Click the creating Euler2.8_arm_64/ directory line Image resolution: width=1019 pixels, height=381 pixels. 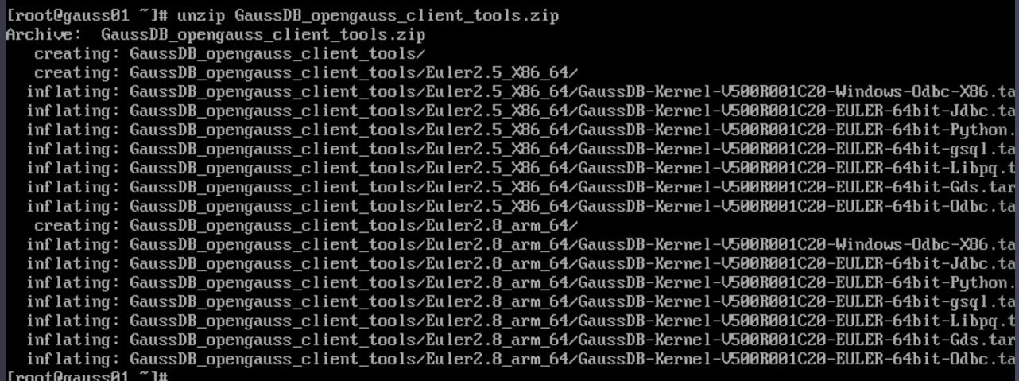pyautogui.click(x=306, y=226)
